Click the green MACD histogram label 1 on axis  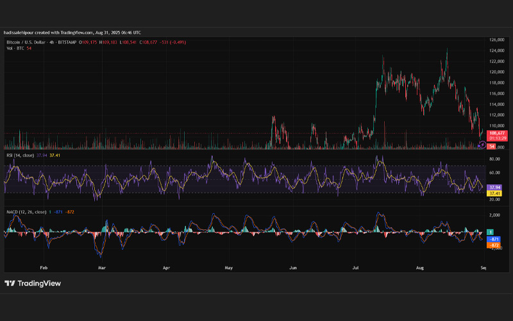pyautogui.click(x=490, y=232)
